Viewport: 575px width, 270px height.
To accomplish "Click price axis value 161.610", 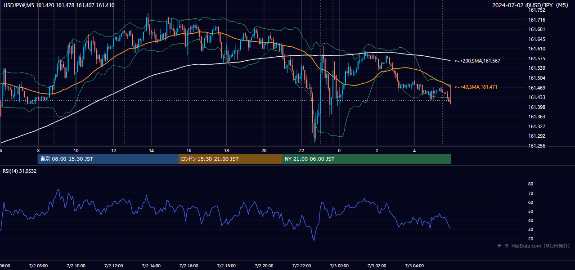I will click(x=536, y=49).
